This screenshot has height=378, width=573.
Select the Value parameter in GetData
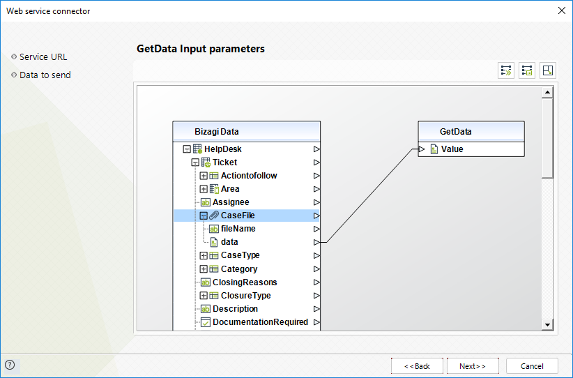471,149
